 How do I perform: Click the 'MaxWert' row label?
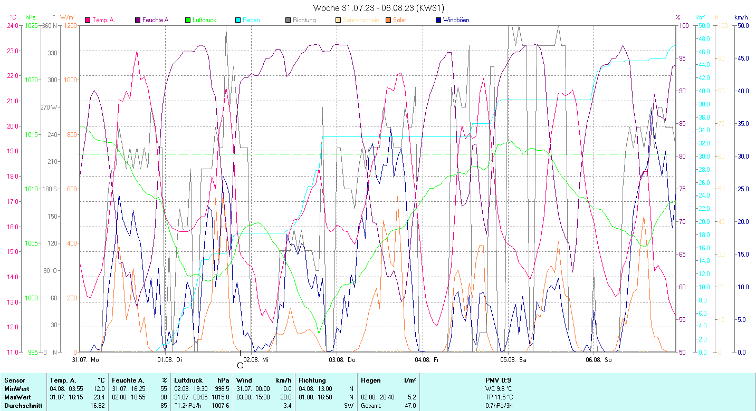point(17,397)
